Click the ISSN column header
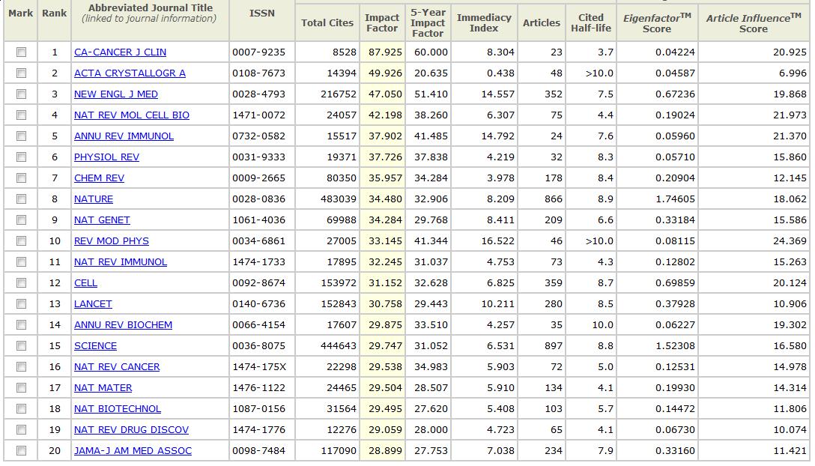 [x=262, y=13]
